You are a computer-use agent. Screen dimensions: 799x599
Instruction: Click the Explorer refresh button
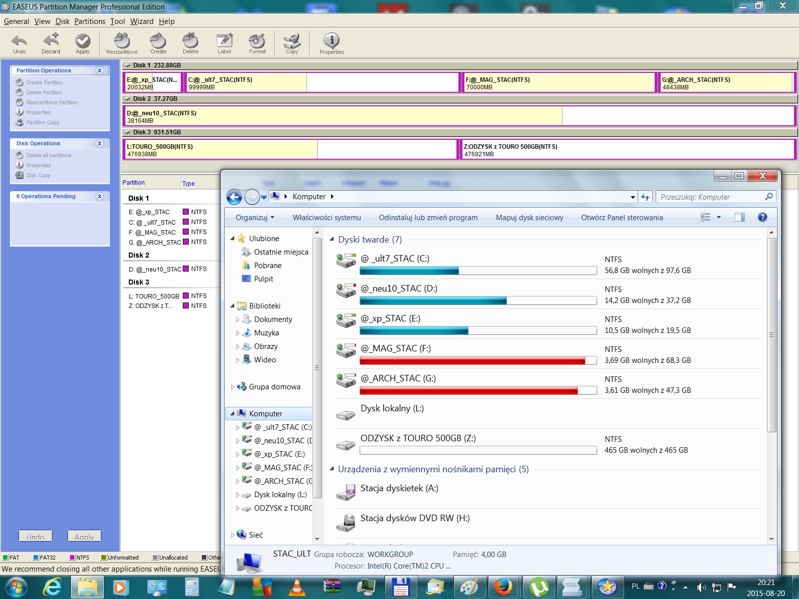pyautogui.click(x=645, y=197)
